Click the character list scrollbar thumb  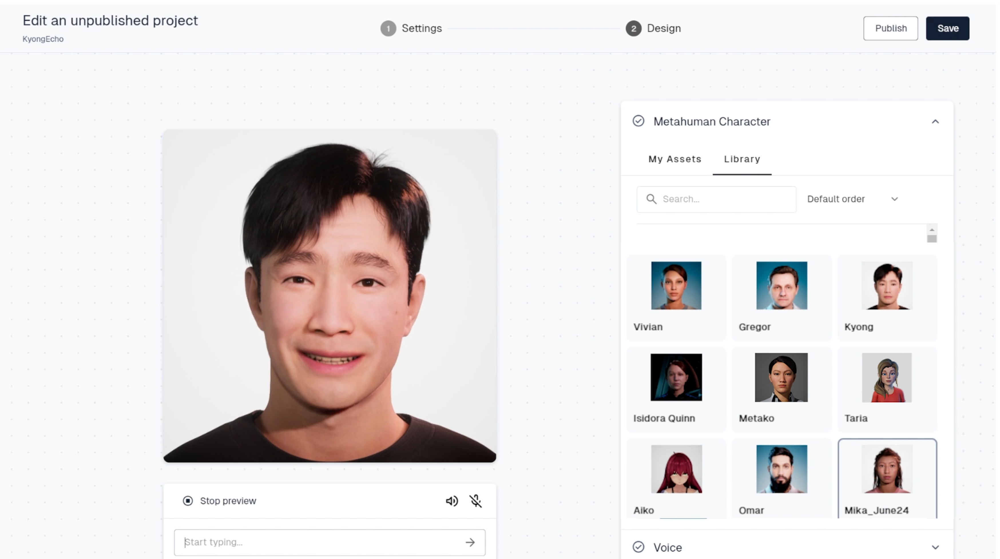point(932,239)
